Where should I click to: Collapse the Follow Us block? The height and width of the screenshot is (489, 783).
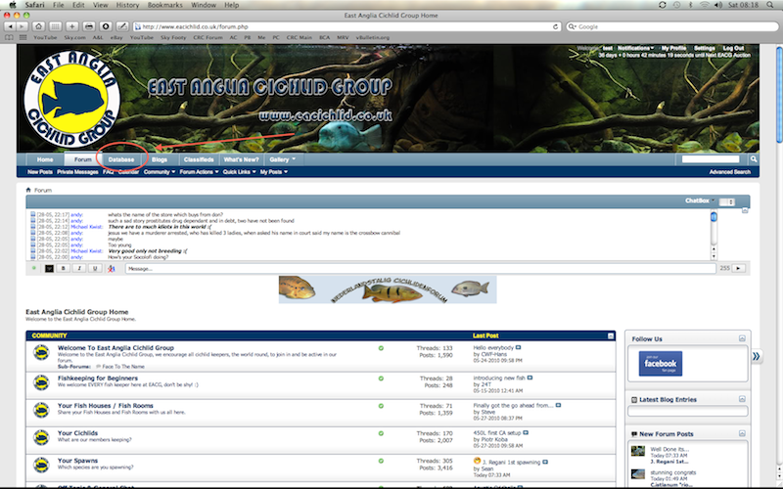tap(742, 338)
